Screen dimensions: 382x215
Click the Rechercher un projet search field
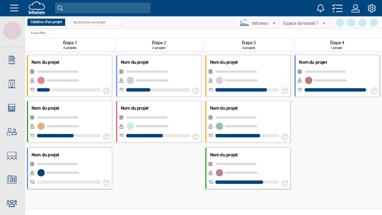click(x=96, y=22)
